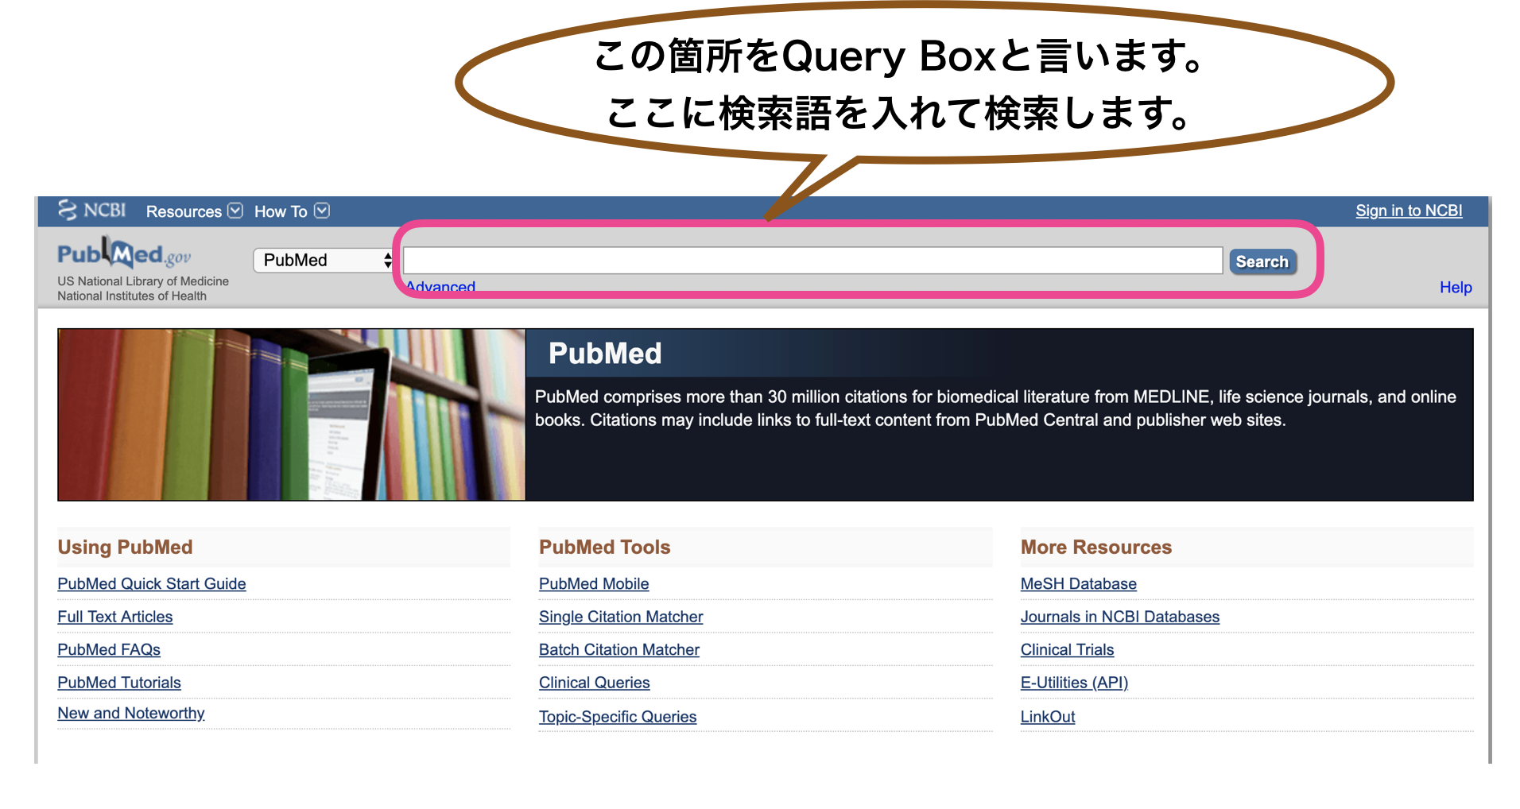Open E-Utilities (API) resource
The width and height of the screenshot is (1520, 809).
coord(1074,682)
